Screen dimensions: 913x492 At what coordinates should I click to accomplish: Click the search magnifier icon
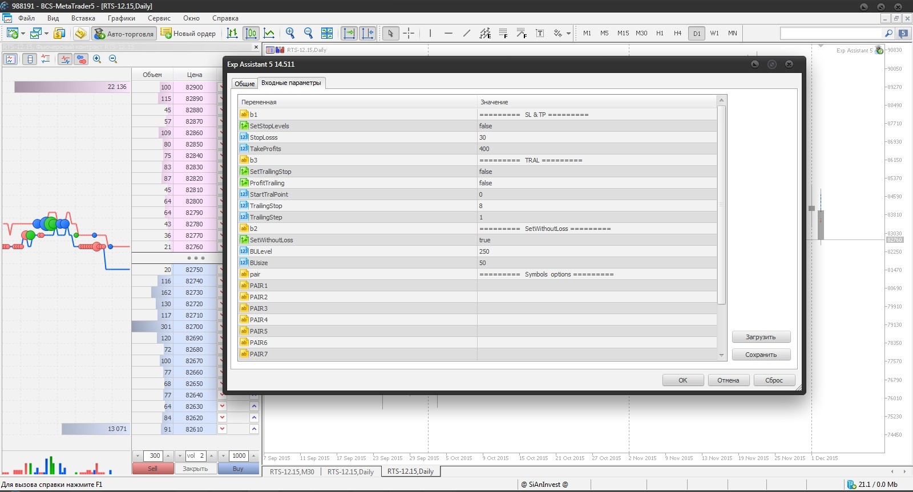click(888, 33)
